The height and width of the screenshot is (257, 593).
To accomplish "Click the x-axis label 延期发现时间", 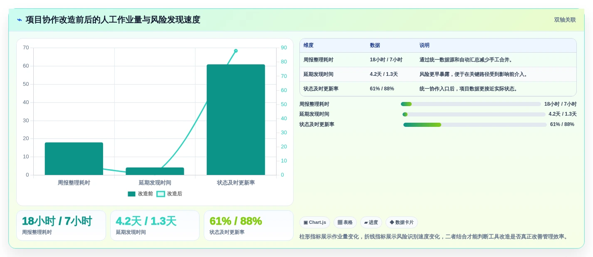I will coord(155,183).
